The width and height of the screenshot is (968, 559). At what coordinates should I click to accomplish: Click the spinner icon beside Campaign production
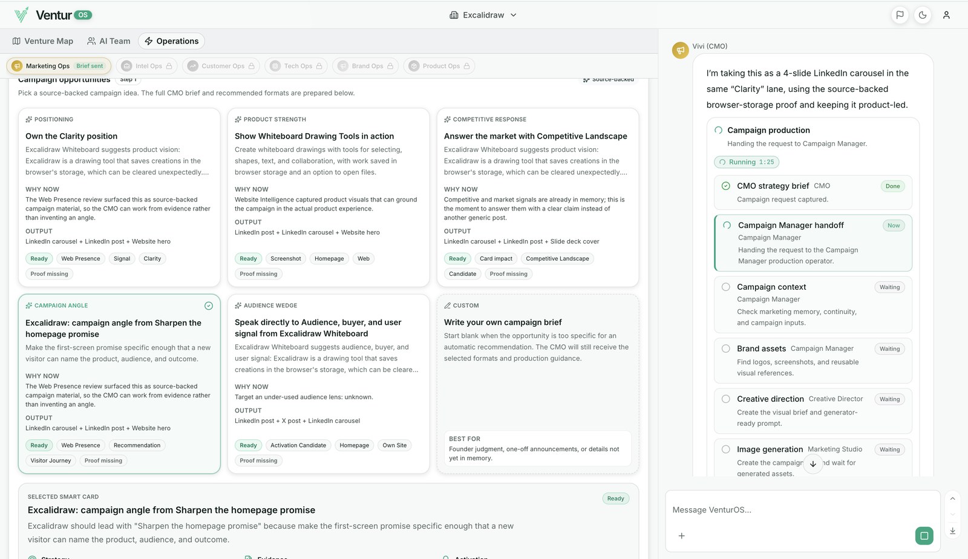[x=719, y=130]
